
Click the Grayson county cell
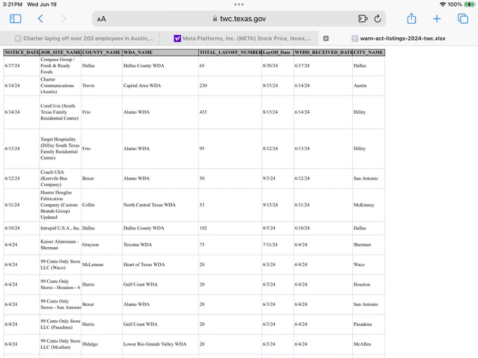[101, 245]
